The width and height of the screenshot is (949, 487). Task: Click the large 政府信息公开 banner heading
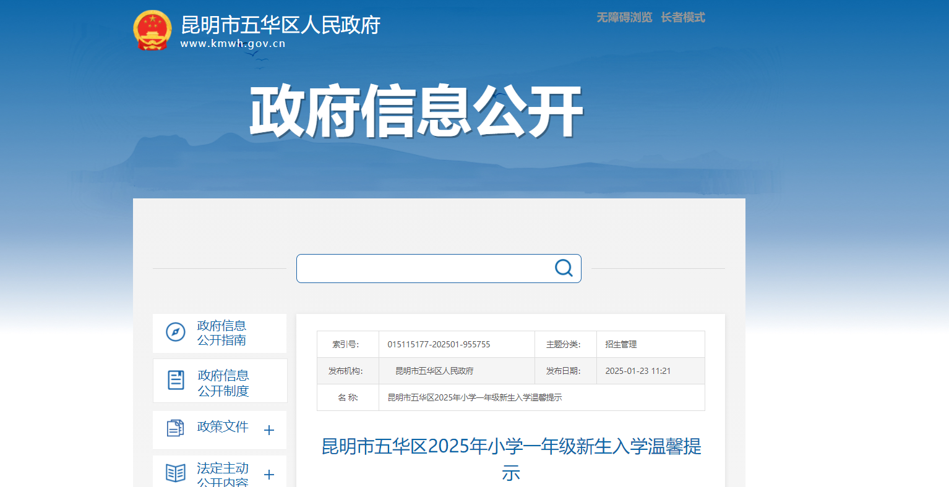click(x=416, y=111)
